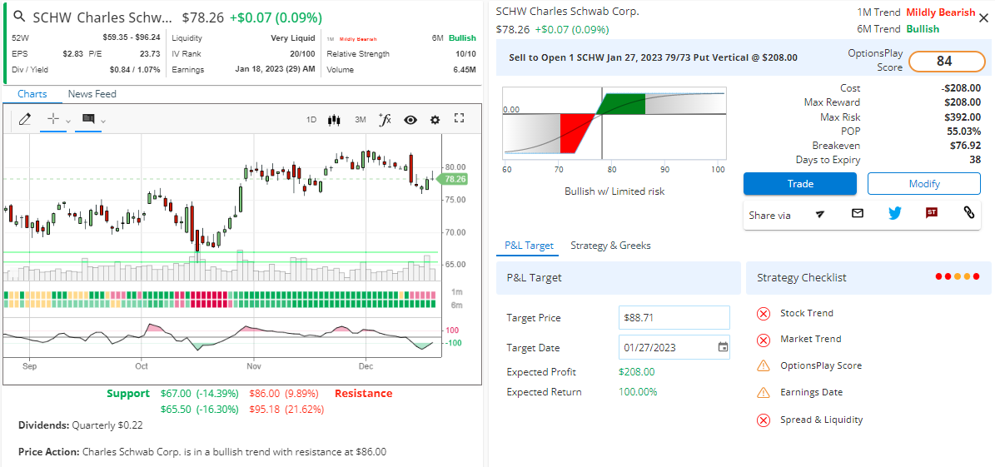
Task: Click the OptionsPlay Score warning triangle icon
Action: tap(764, 366)
